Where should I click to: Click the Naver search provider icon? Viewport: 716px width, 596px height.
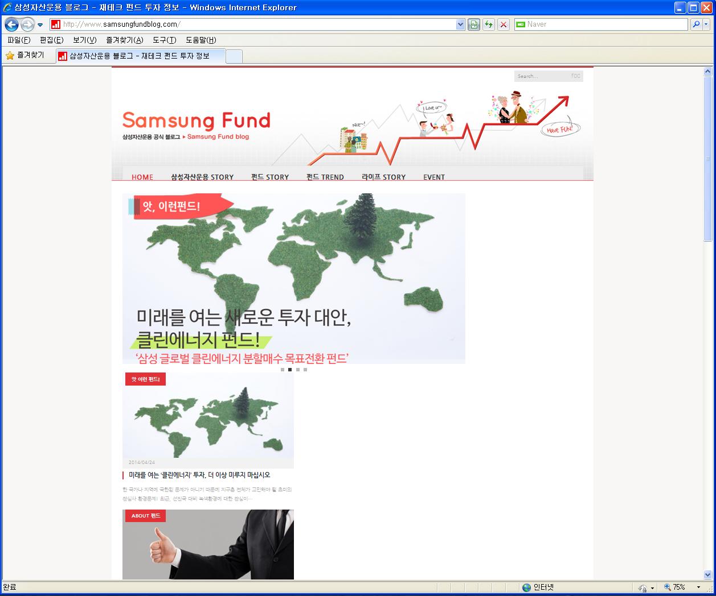520,24
